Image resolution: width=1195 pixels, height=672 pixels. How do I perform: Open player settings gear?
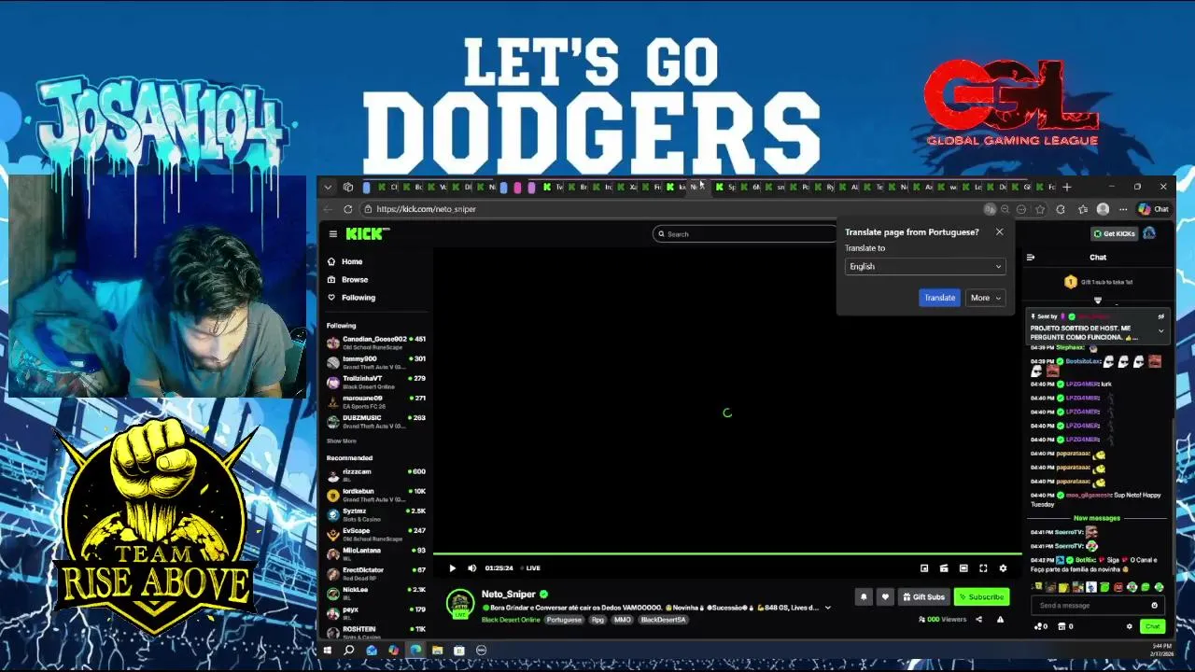tap(1003, 567)
